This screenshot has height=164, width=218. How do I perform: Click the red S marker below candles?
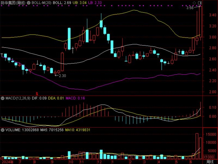[x=37, y=94]
